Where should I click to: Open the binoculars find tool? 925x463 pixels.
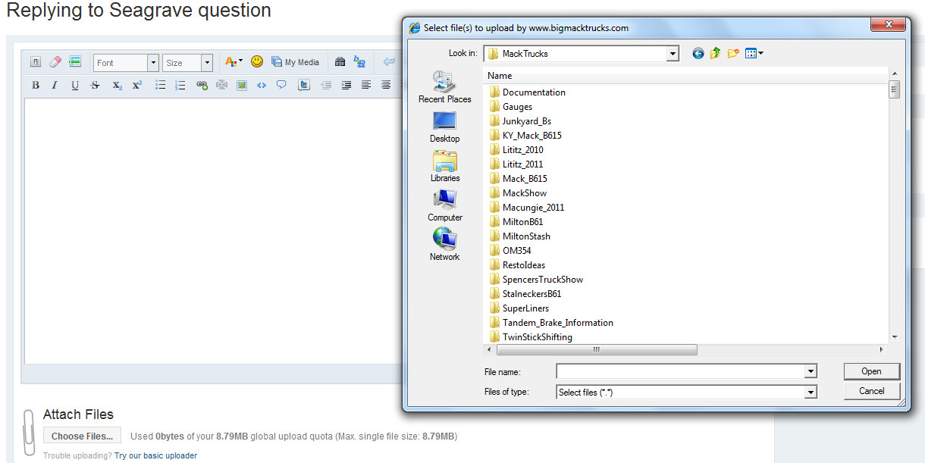[x=340, y=62]
